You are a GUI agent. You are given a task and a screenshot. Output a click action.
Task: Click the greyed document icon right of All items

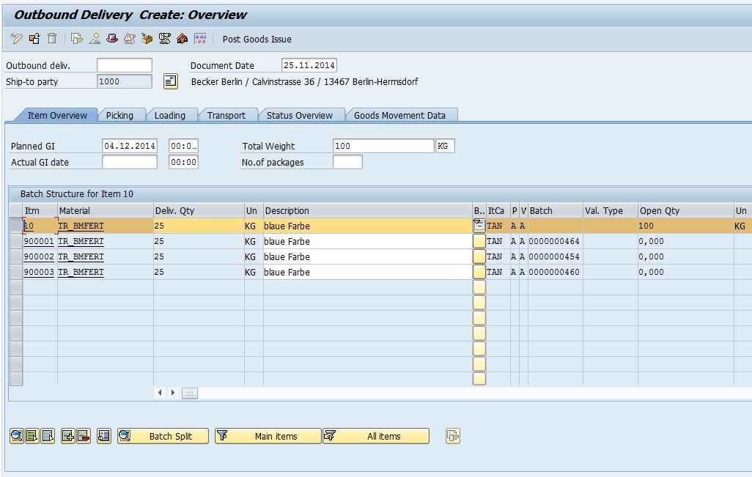(453, 436)
